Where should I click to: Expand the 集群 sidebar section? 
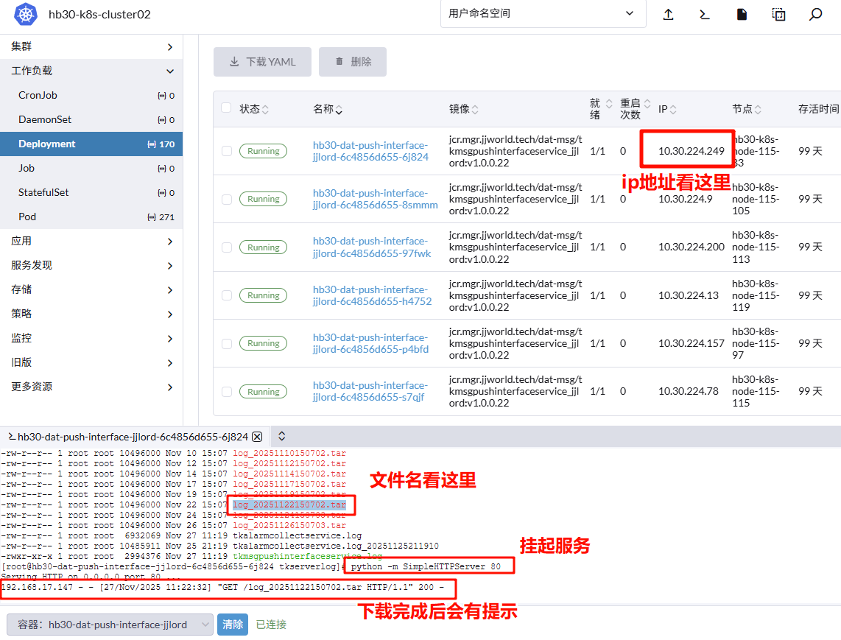click(x=91, y=46)
